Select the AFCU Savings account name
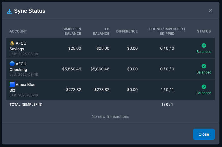The image size is (222, 147). click(18, 46)
